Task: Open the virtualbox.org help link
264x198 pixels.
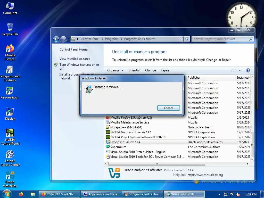Action: coord(205,175)
